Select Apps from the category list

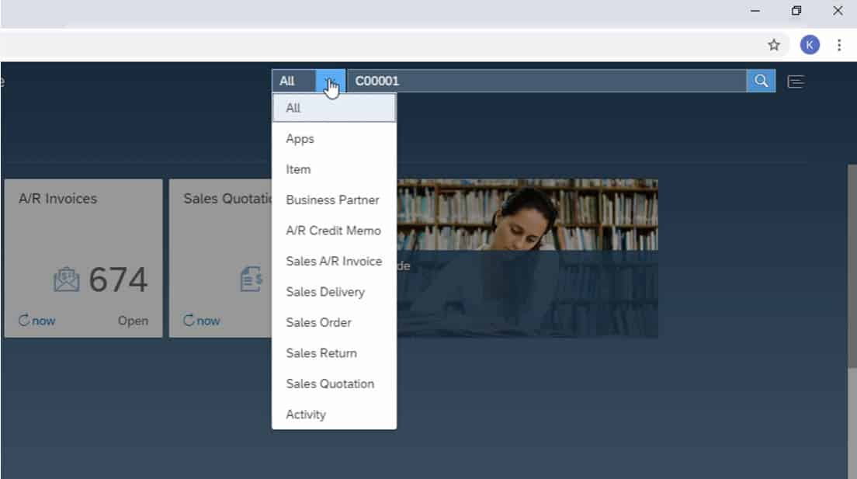click(x=300, y=139)
